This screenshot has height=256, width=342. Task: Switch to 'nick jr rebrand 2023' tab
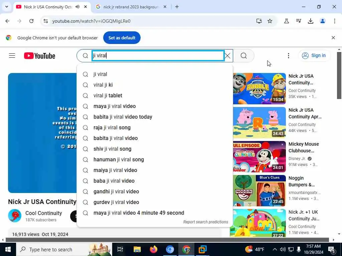(x=131, y=7)
